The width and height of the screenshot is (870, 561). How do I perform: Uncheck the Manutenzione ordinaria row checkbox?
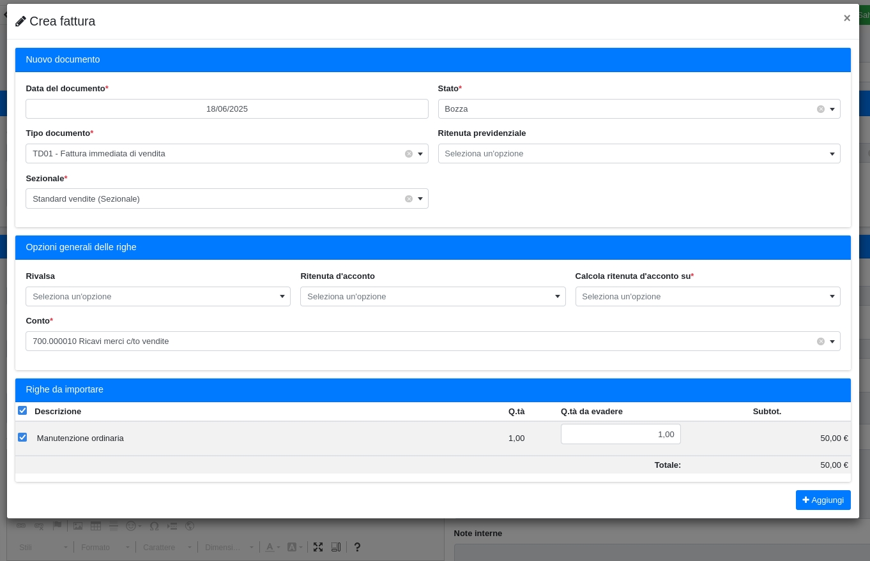pyautogui.click(x=22, y=437)
